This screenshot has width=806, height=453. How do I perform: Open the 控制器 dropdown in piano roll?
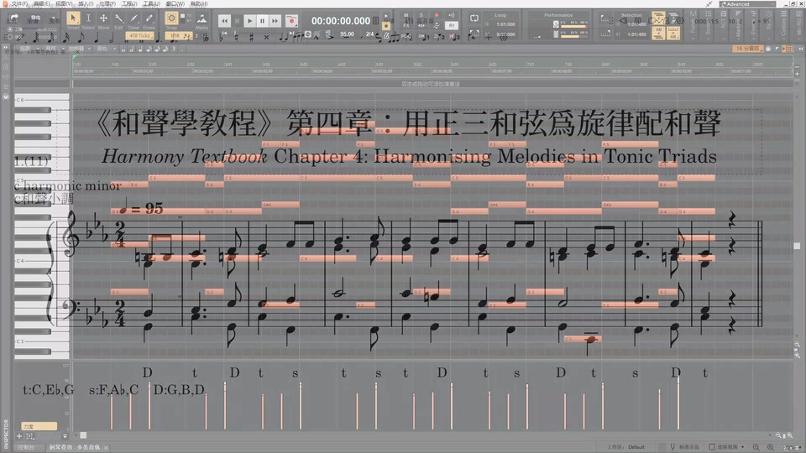tap(77, 49)
